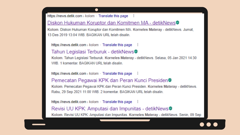Click green shield badge beside 'Amputasi dan Impunitas'

170,108
